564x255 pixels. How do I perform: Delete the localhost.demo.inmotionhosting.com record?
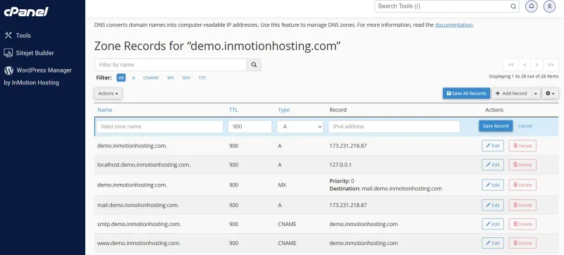(522, 165)
